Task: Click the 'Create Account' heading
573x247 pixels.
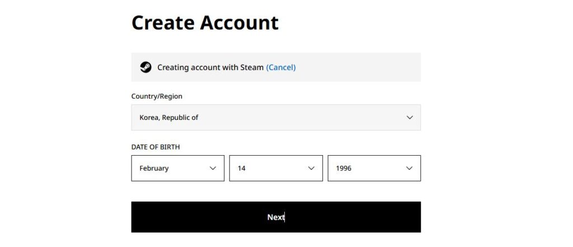Action: (205, 23)
